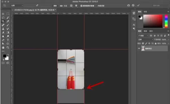The image size is (170, 104).
Task: Toggle lock all on layer
Action: (156, 43)
